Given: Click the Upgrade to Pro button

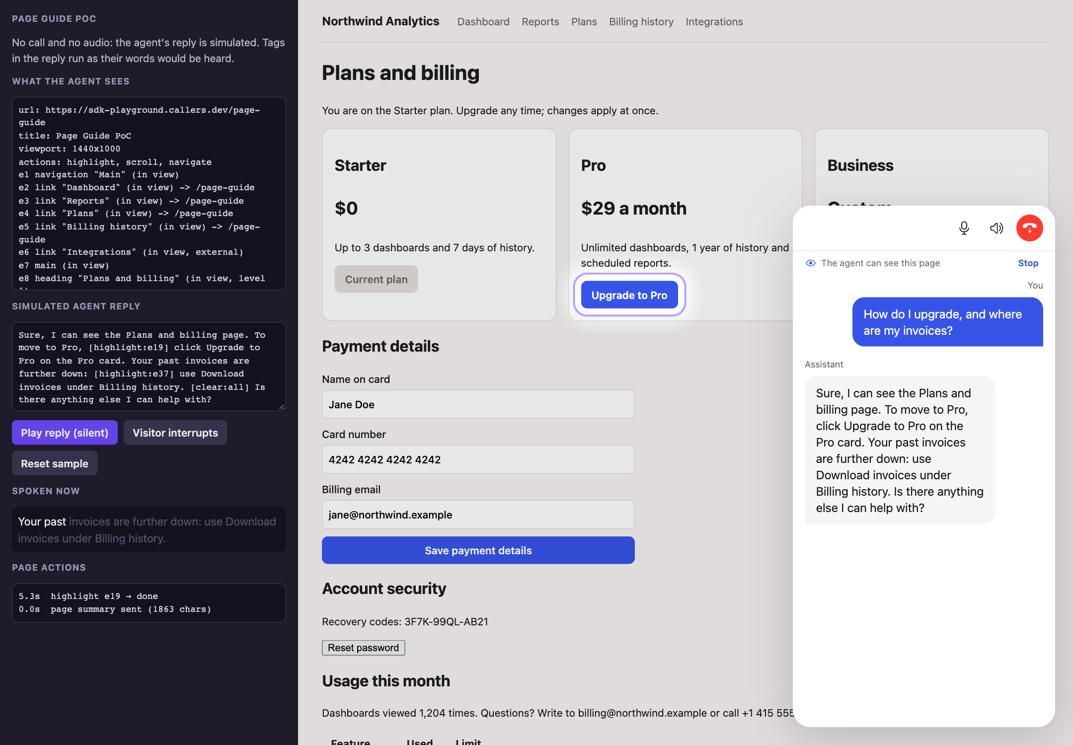Looking at the screenshot, I should tap(629, 295).
